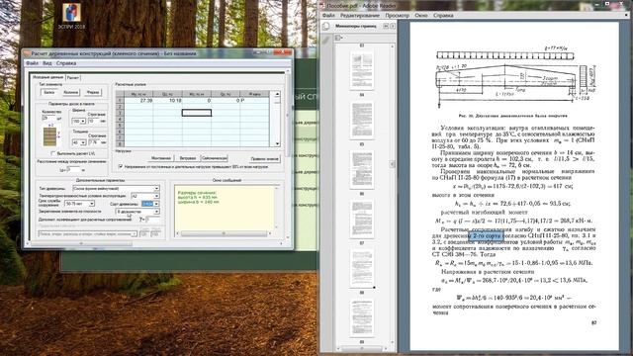Open the ЭСПРИ 2016 desktop icon
This screenshot has height=356, width=633.
pyautogui.click(x=71, y=16)
